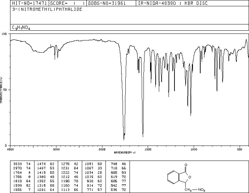Click the 1500 tick label on wavenumber axis
The height and width of the screenshot is (193, 249).
click(148, 149)
